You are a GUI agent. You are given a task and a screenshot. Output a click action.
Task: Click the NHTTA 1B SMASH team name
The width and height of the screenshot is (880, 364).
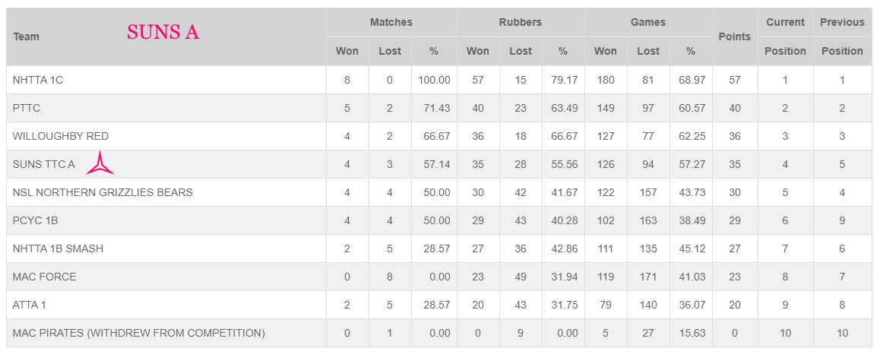58,248
